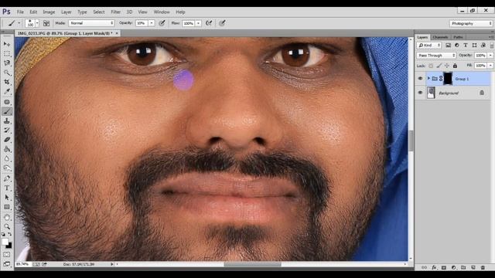Open brush Mode dropdown

pos(91,23)
